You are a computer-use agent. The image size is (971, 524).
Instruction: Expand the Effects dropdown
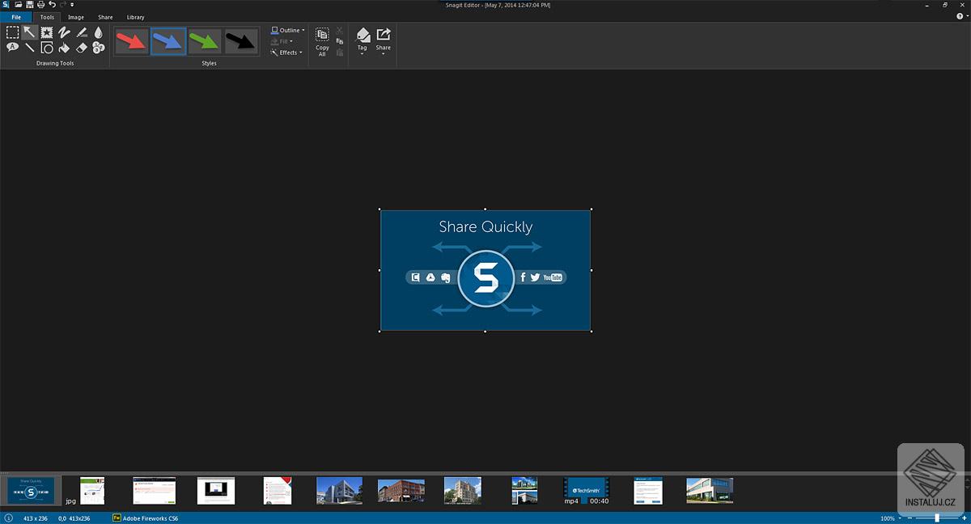(x=287, y=53)
